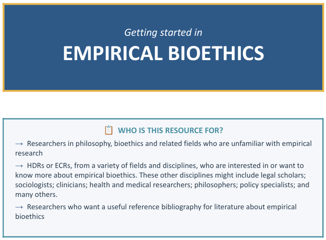Click the 'EMPIRICAL BIOETHICS' main title
326x240 pixels.
163,53
